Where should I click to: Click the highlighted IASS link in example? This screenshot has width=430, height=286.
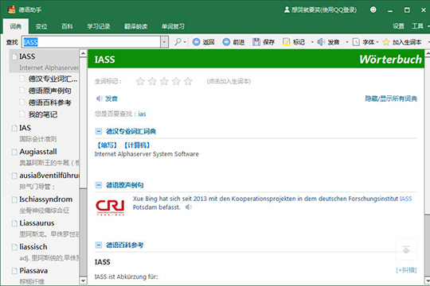point(406,199)
